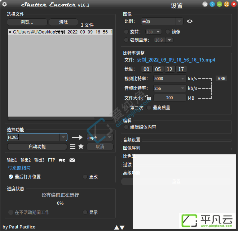Click the up arrow triangle at bottom
The width and height of the screenshot is (238, 231).
point(116,227)
